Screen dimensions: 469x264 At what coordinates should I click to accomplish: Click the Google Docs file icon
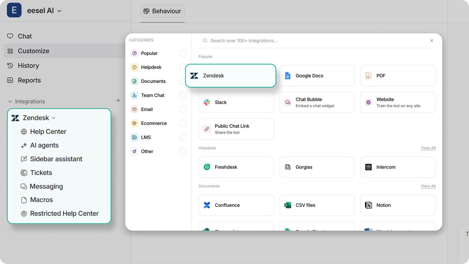click(288, 76)
